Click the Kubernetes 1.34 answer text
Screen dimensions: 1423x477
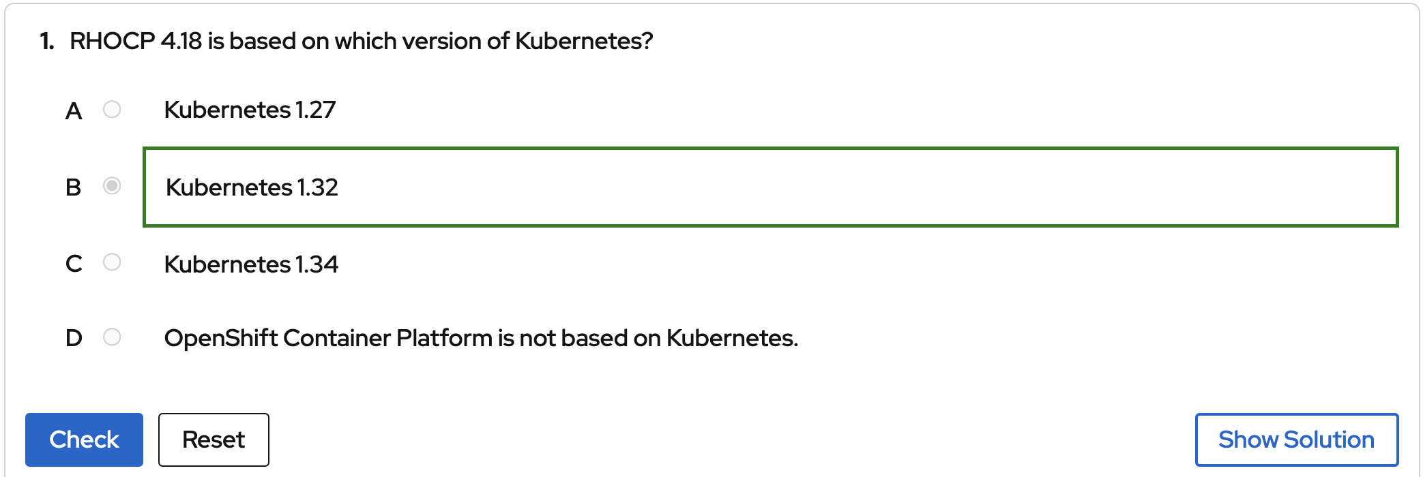(x=251, y=264)
